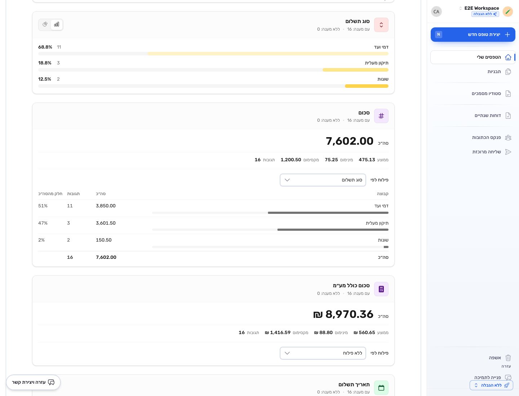Click the annual reports checked-file icon
This screenshot has width=519, height=396.
click(508, 116)
